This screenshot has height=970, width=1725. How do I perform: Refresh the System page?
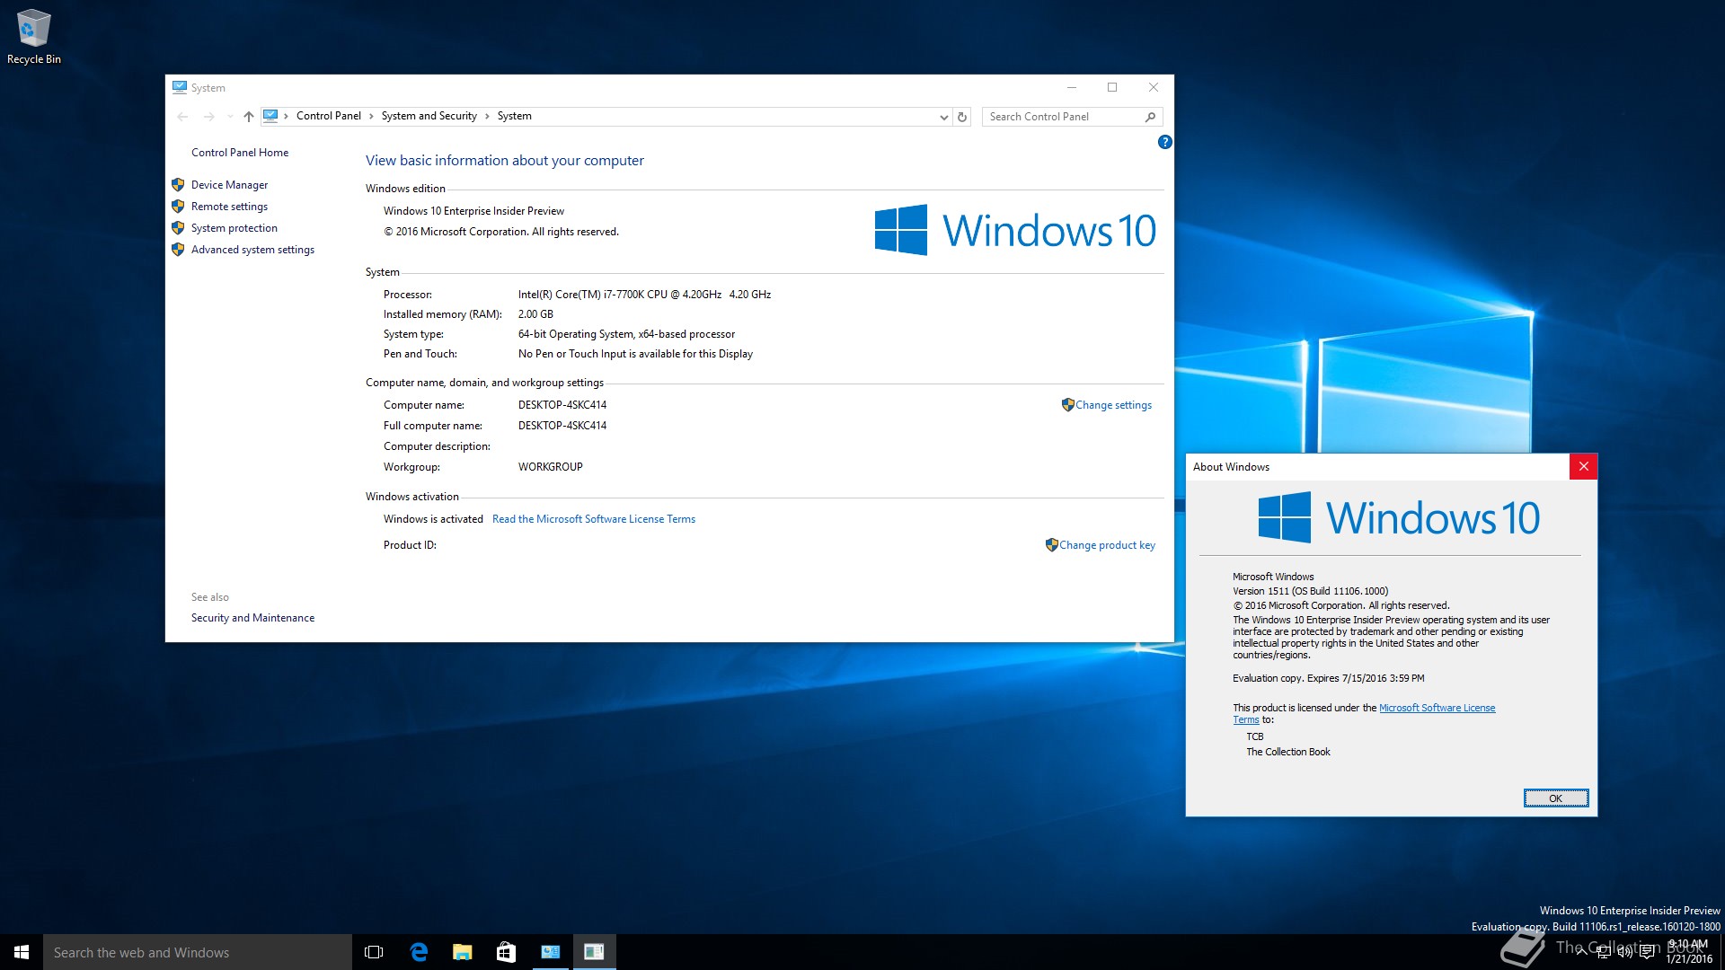point(962,117)
